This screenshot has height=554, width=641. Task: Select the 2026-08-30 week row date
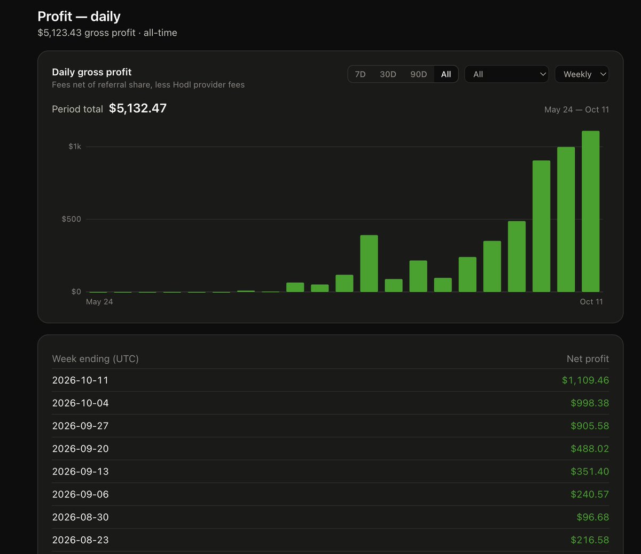(80, 517)
